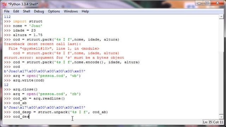
Task: Open the Help menu
Action: (85, 11)
